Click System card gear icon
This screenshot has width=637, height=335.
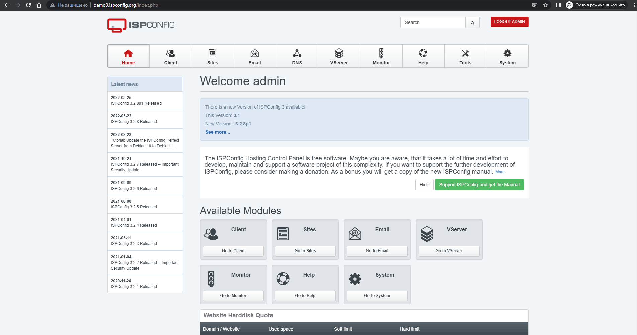click(355, 279)
